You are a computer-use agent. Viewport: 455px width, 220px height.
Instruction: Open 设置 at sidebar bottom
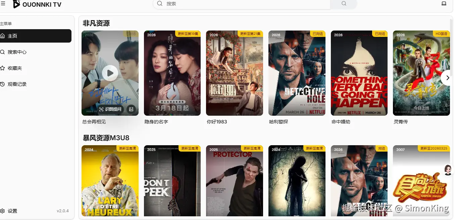12,211
